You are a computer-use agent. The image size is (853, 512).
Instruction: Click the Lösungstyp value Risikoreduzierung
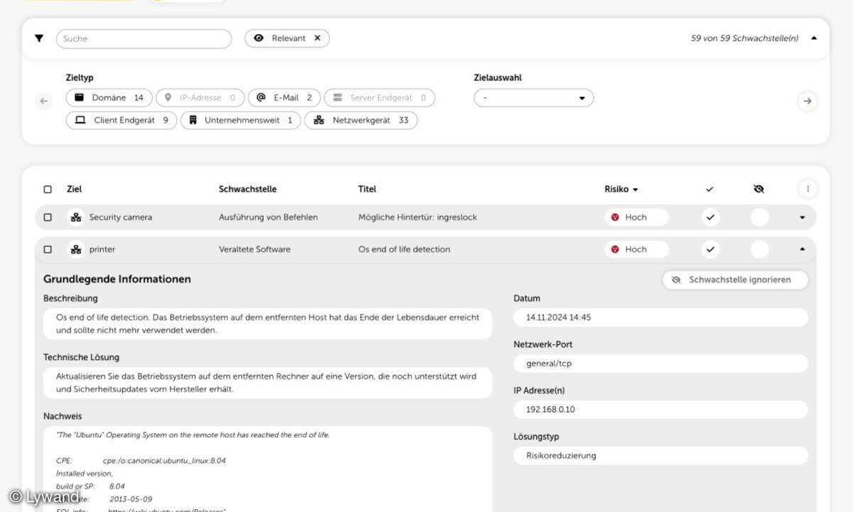click(x=660, y=456)
